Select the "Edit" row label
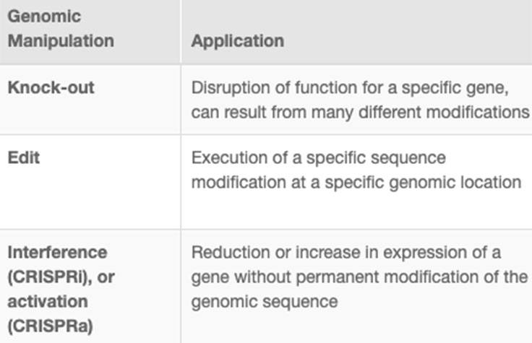 tap(23, 157)
